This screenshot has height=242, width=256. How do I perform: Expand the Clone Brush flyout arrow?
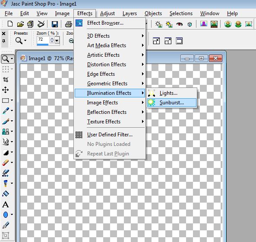point(12,131)
